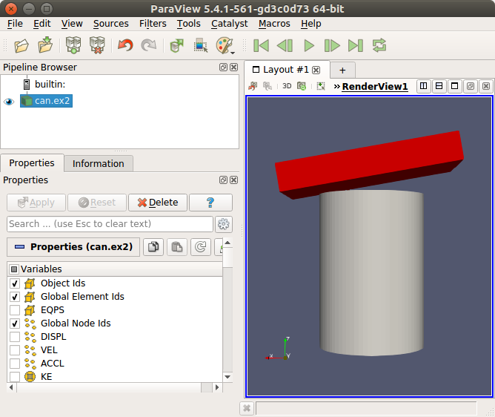Open the Filters menu

[153, 24]
